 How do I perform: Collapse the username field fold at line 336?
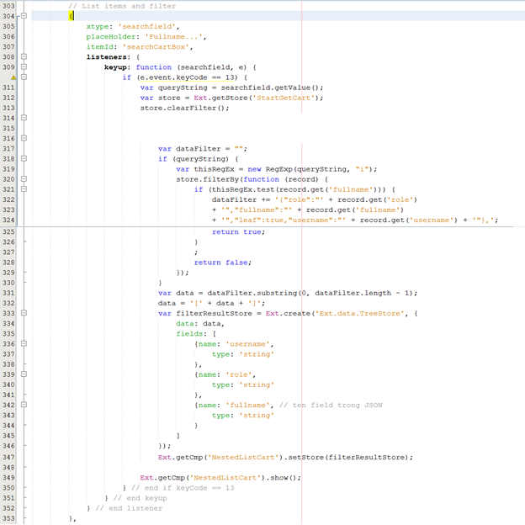point(24,343)
